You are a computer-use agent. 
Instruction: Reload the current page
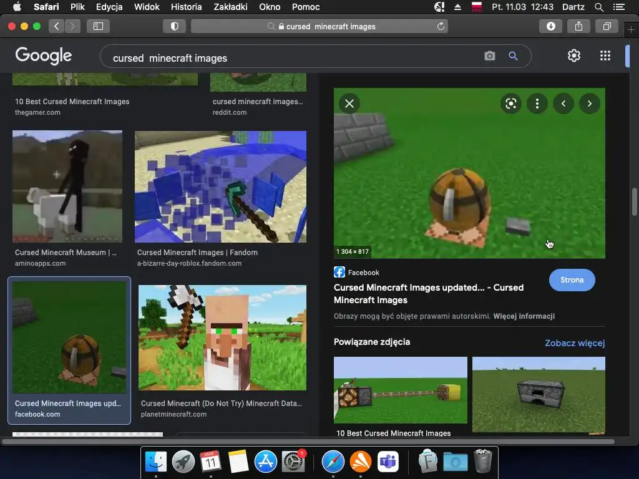pyautogui.click(x=441, y=26)
